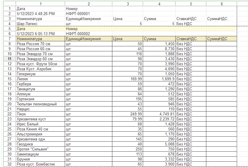
Task: Click highlighted СуммаНДС header in row 7
Action: (x=222, y=39)
